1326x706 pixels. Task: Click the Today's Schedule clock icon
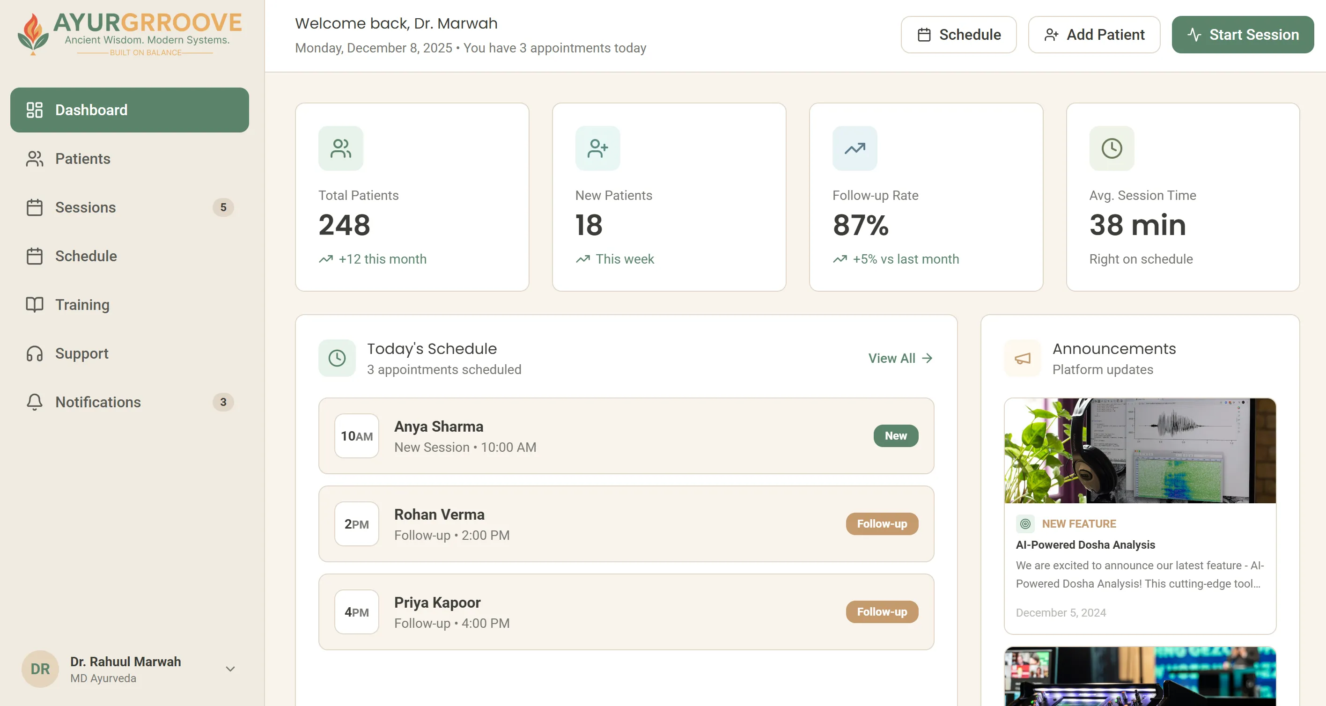coord(337,358)
